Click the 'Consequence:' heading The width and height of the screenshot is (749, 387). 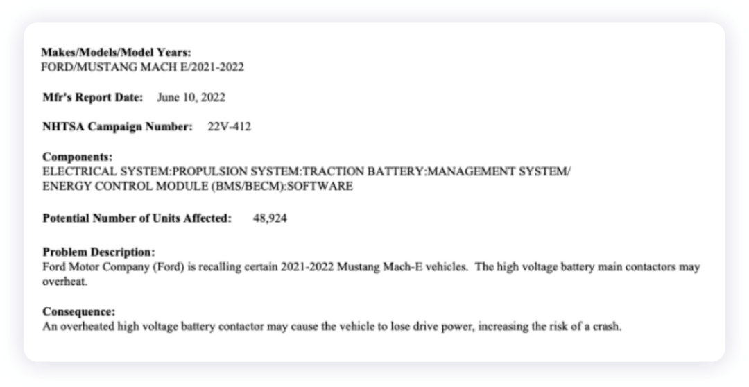coord(79,312)
